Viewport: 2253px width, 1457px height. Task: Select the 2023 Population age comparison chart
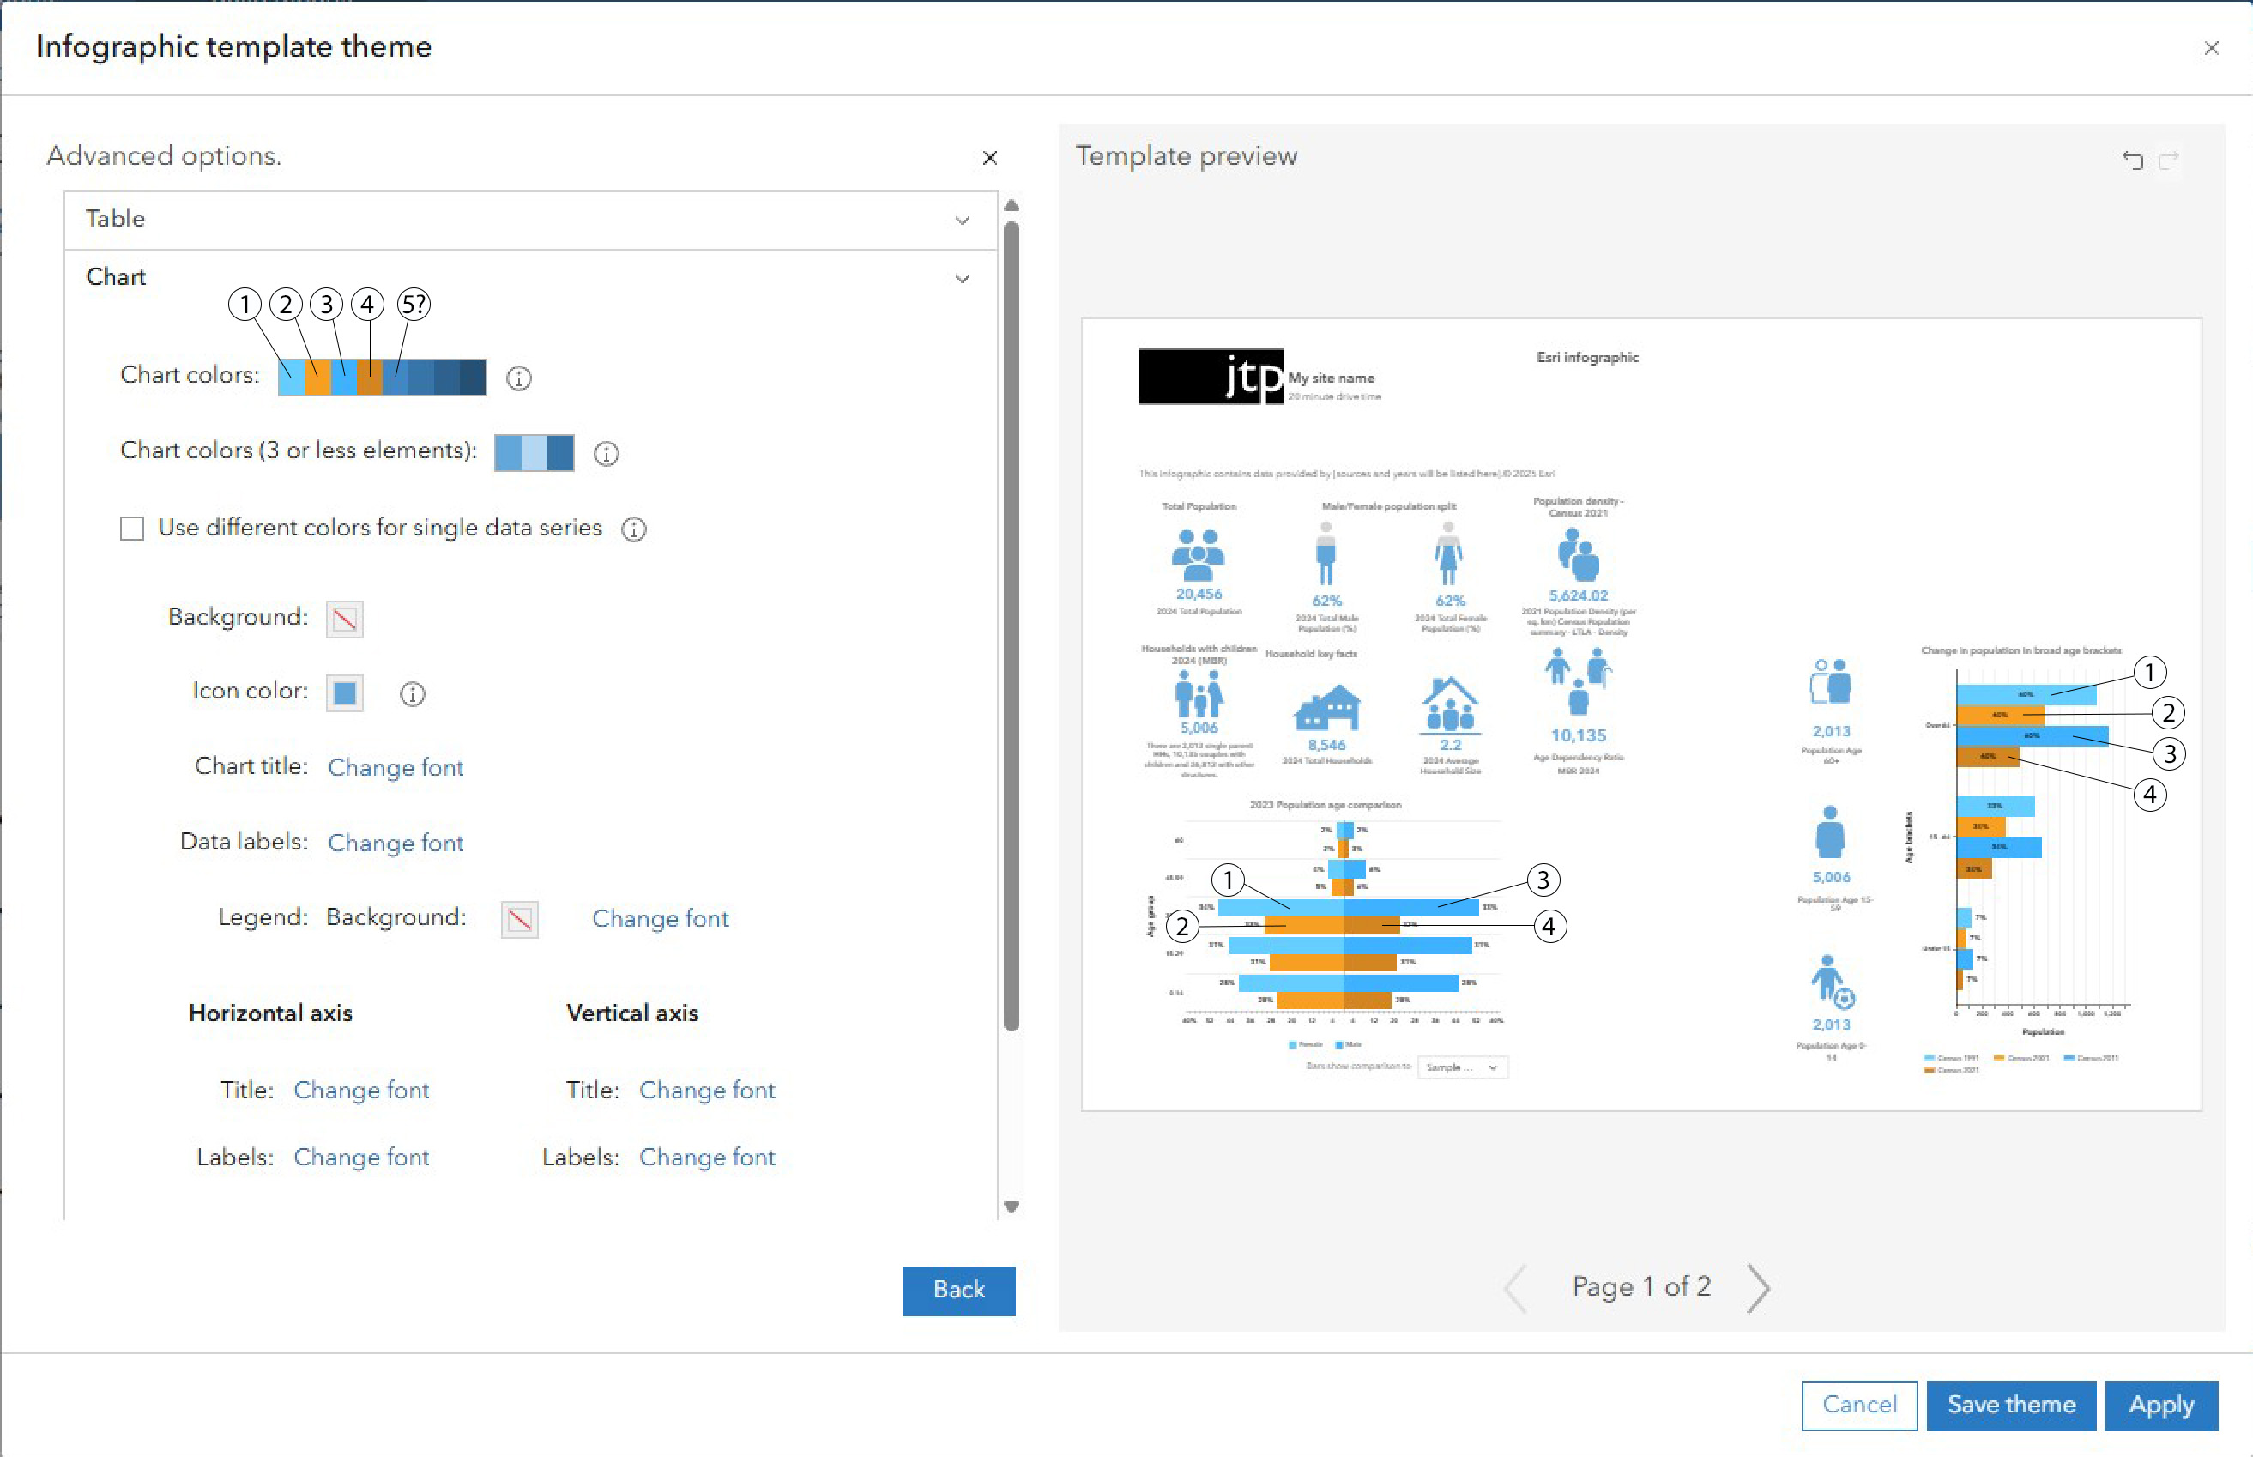click(x=1328, y=925)
